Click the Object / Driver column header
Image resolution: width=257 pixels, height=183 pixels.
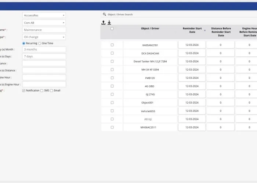coord(150,29)
